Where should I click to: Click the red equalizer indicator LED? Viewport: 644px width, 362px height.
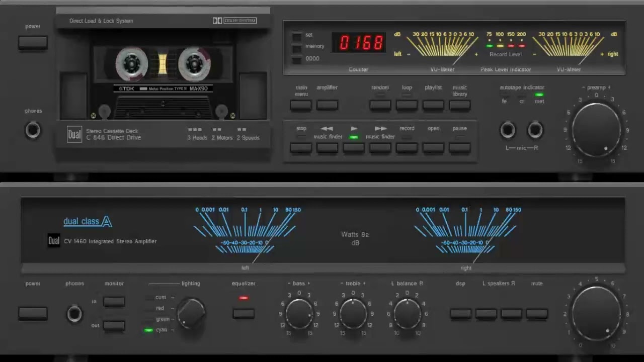(x=244, y=298)
